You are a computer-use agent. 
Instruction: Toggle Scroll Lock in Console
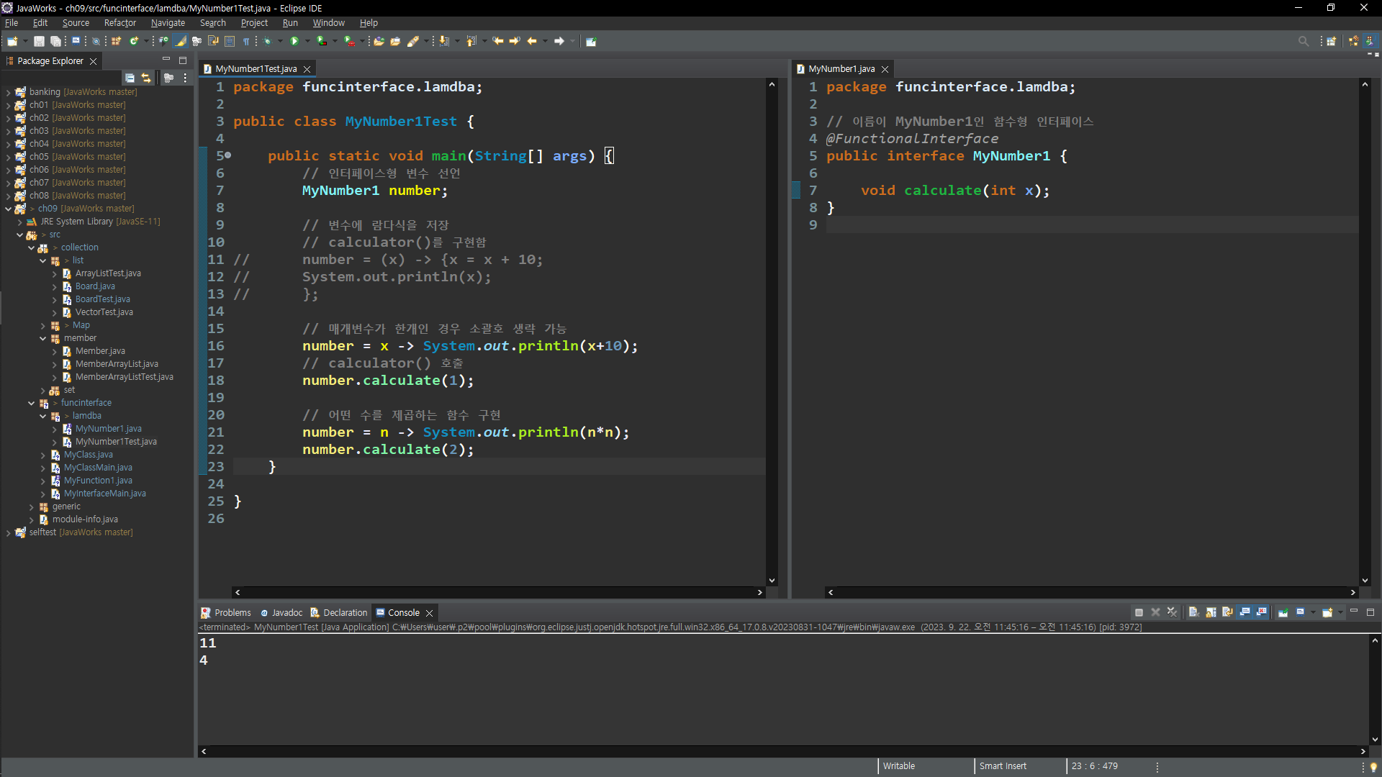pos(1211,612)
